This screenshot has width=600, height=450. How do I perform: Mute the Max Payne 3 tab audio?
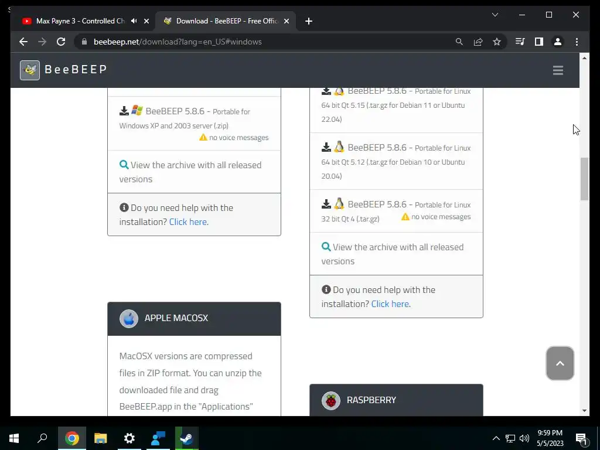point(134,21)
